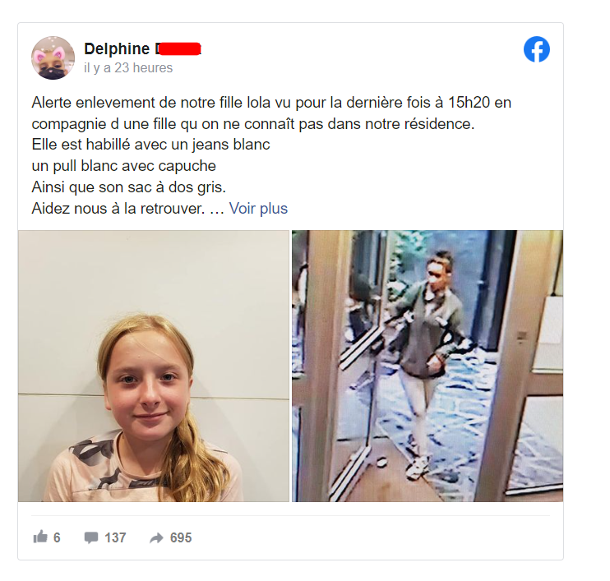This screenshot has width=610, height=581.
Task: Click the line un pull blanc avec capuche
Action: pyautogui.click(x=123, y=166)
